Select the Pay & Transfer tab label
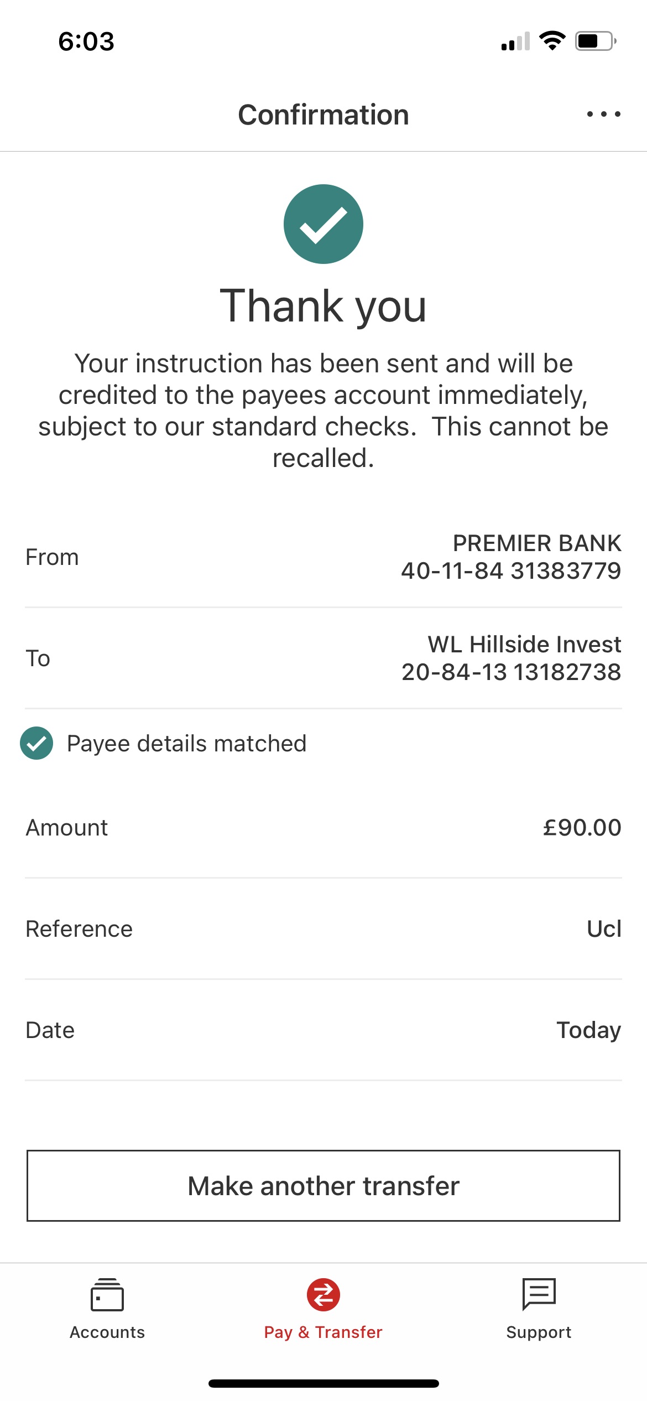The image size is (647, 1401). click(x=323, y=1332)
